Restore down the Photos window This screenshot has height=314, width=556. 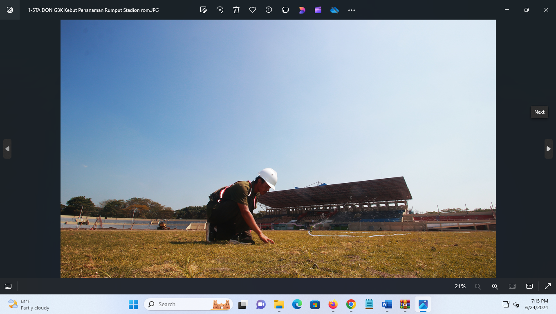point(527,10)
